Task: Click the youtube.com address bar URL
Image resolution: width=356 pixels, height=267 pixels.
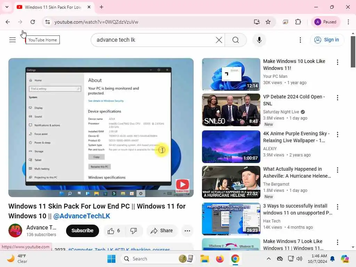Action: 96,22
